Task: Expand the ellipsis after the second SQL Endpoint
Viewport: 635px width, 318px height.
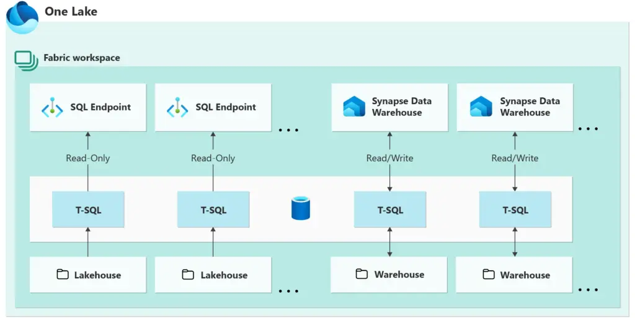Action: 288,130
